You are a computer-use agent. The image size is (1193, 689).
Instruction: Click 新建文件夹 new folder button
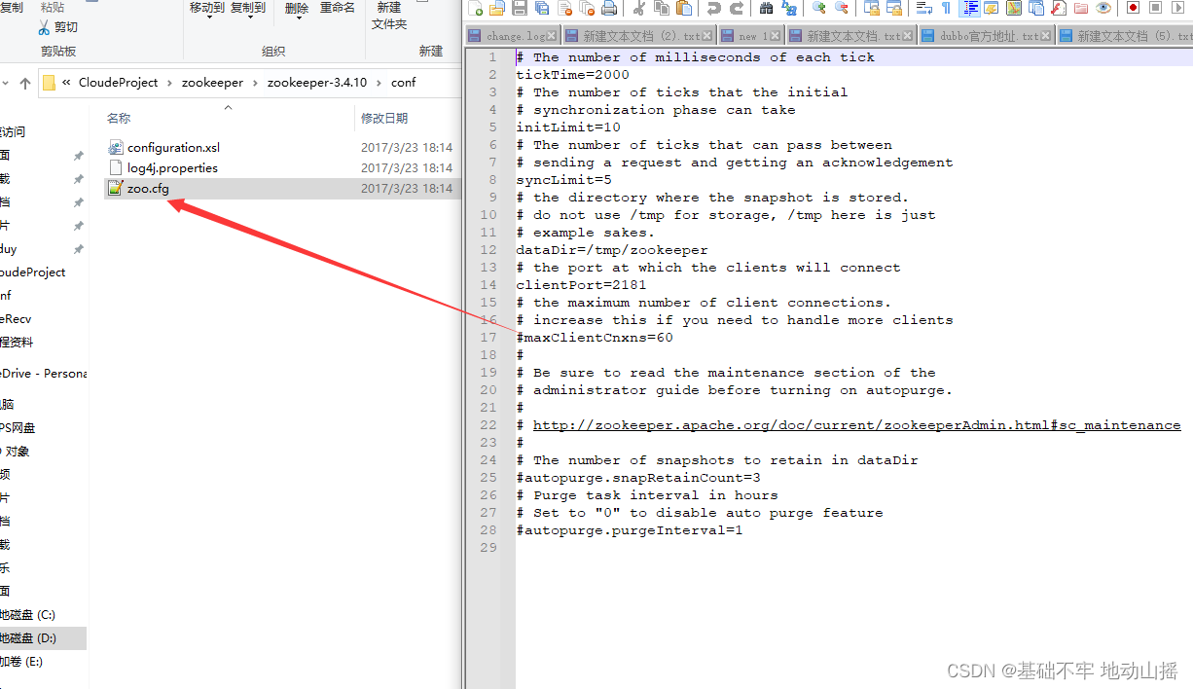[x=389, y=16]
